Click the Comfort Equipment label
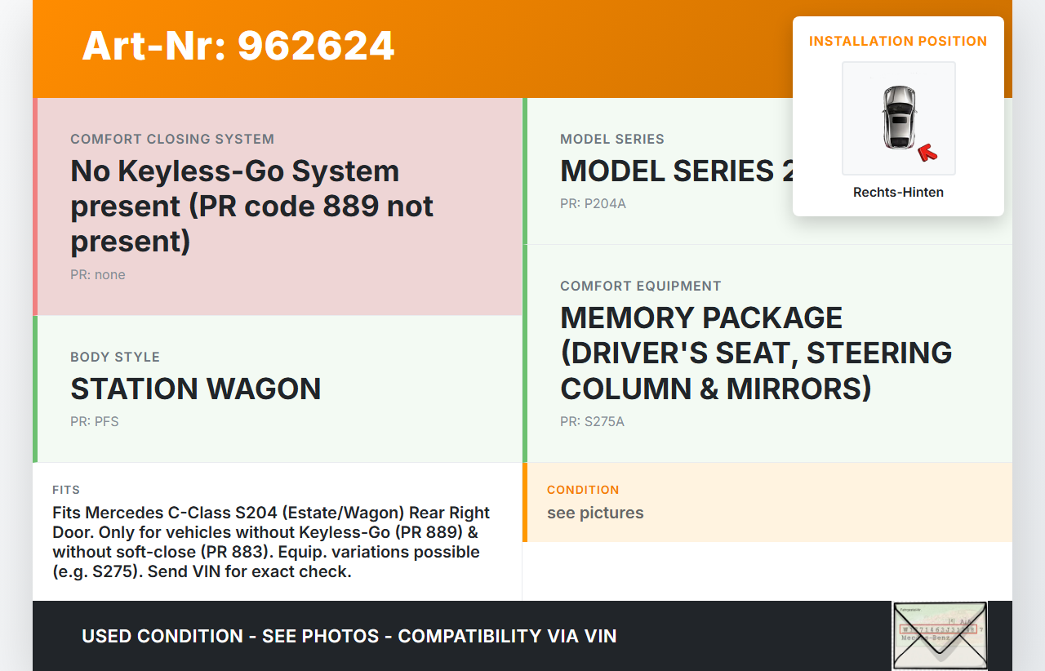The width and height of the screenshot is (1045, 671). pos(641,286)
